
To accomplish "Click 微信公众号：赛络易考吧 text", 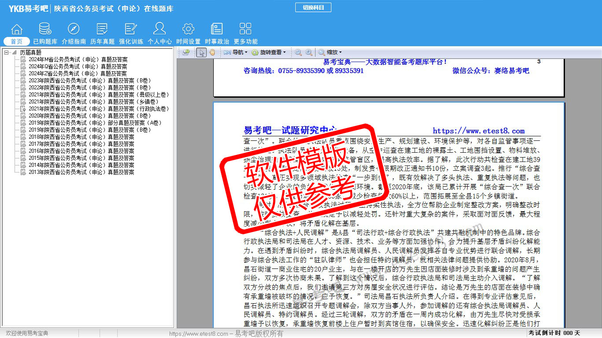I will click(491, 70).
